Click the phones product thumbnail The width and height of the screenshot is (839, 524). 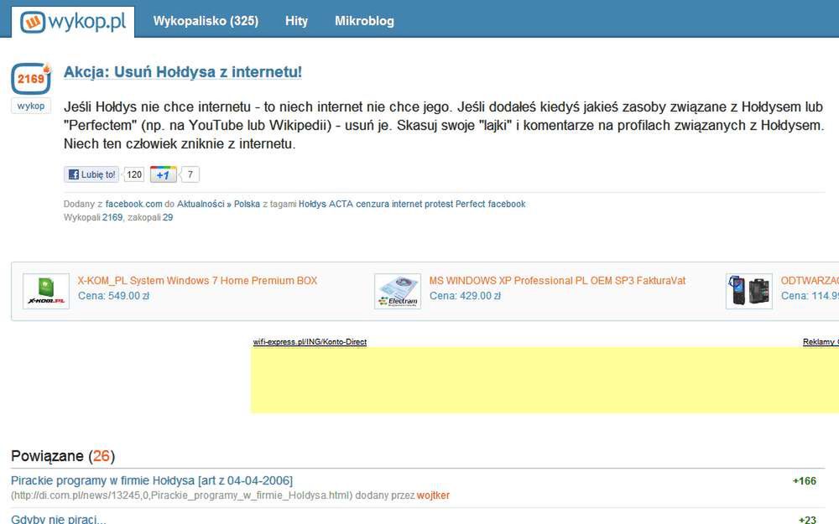[749, 292]
